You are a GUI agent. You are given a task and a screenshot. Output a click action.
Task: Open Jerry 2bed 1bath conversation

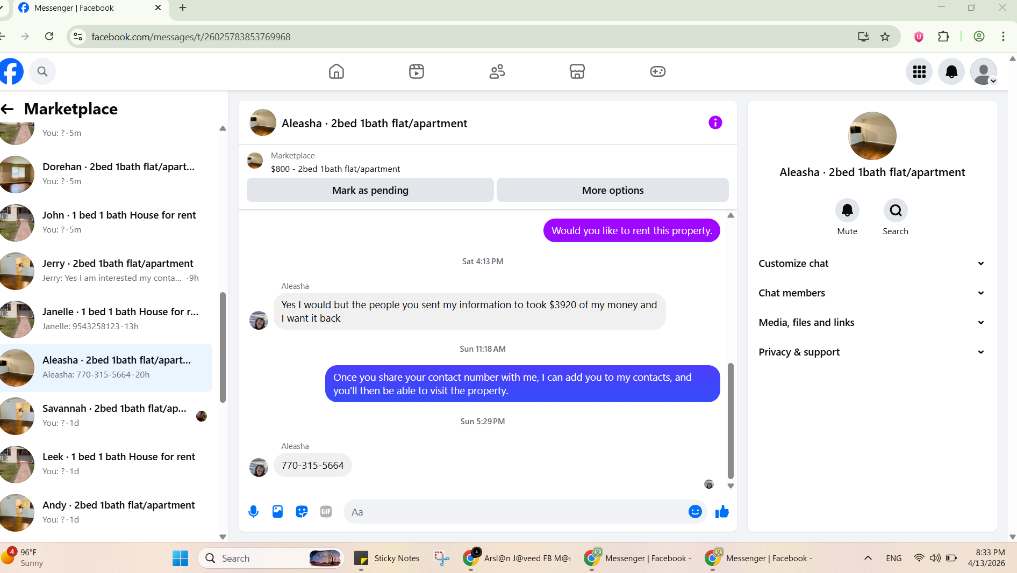[106, 271]
